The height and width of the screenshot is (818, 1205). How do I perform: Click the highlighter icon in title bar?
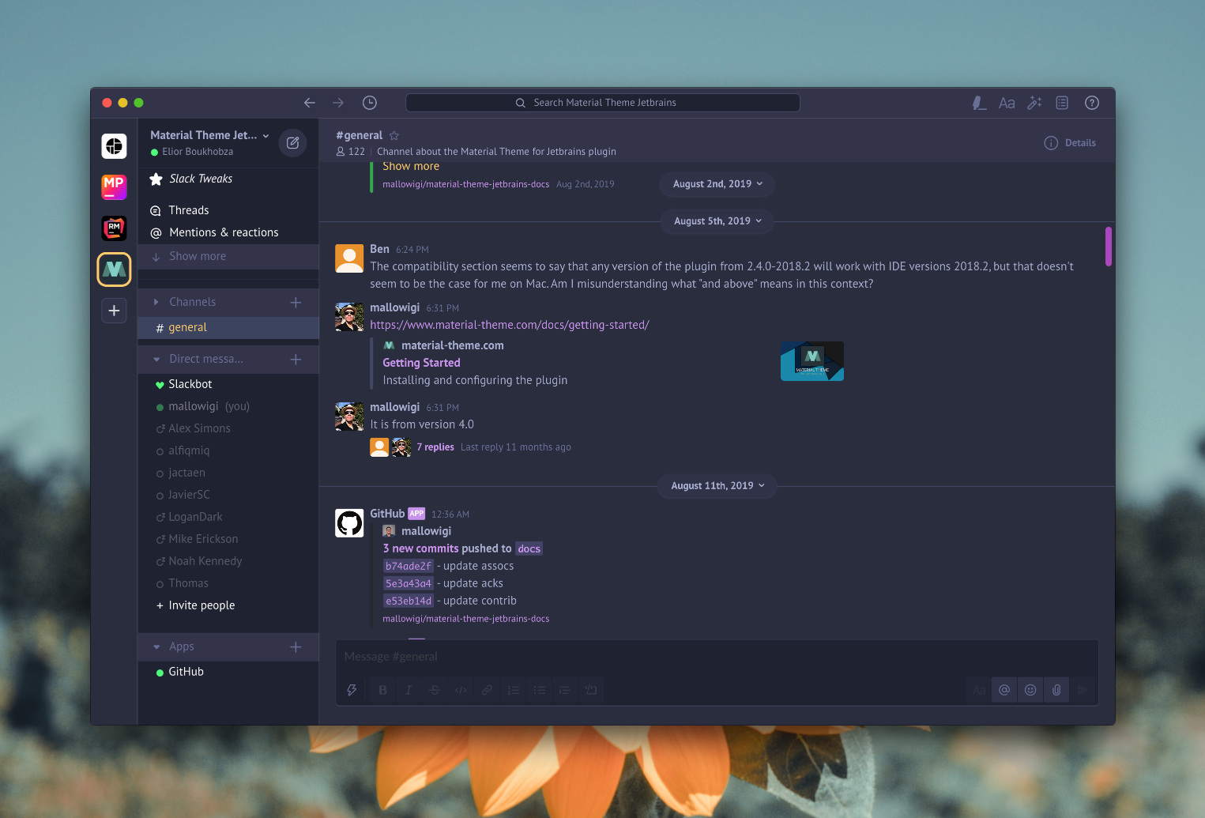click(x=979, y=103)
